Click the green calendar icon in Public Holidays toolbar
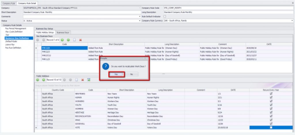 click(x=89, y=80)
